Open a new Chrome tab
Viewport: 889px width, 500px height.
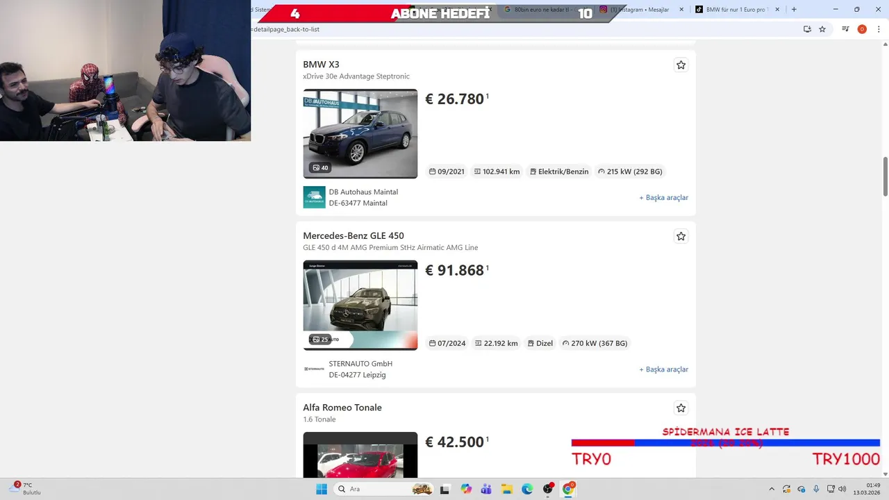(x=794, y=10)
